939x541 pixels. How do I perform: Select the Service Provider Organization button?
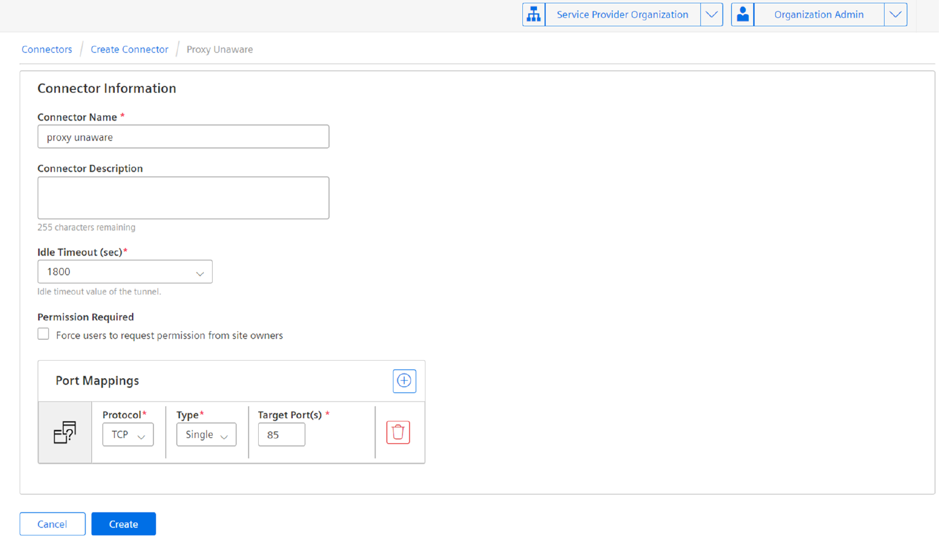623,15
